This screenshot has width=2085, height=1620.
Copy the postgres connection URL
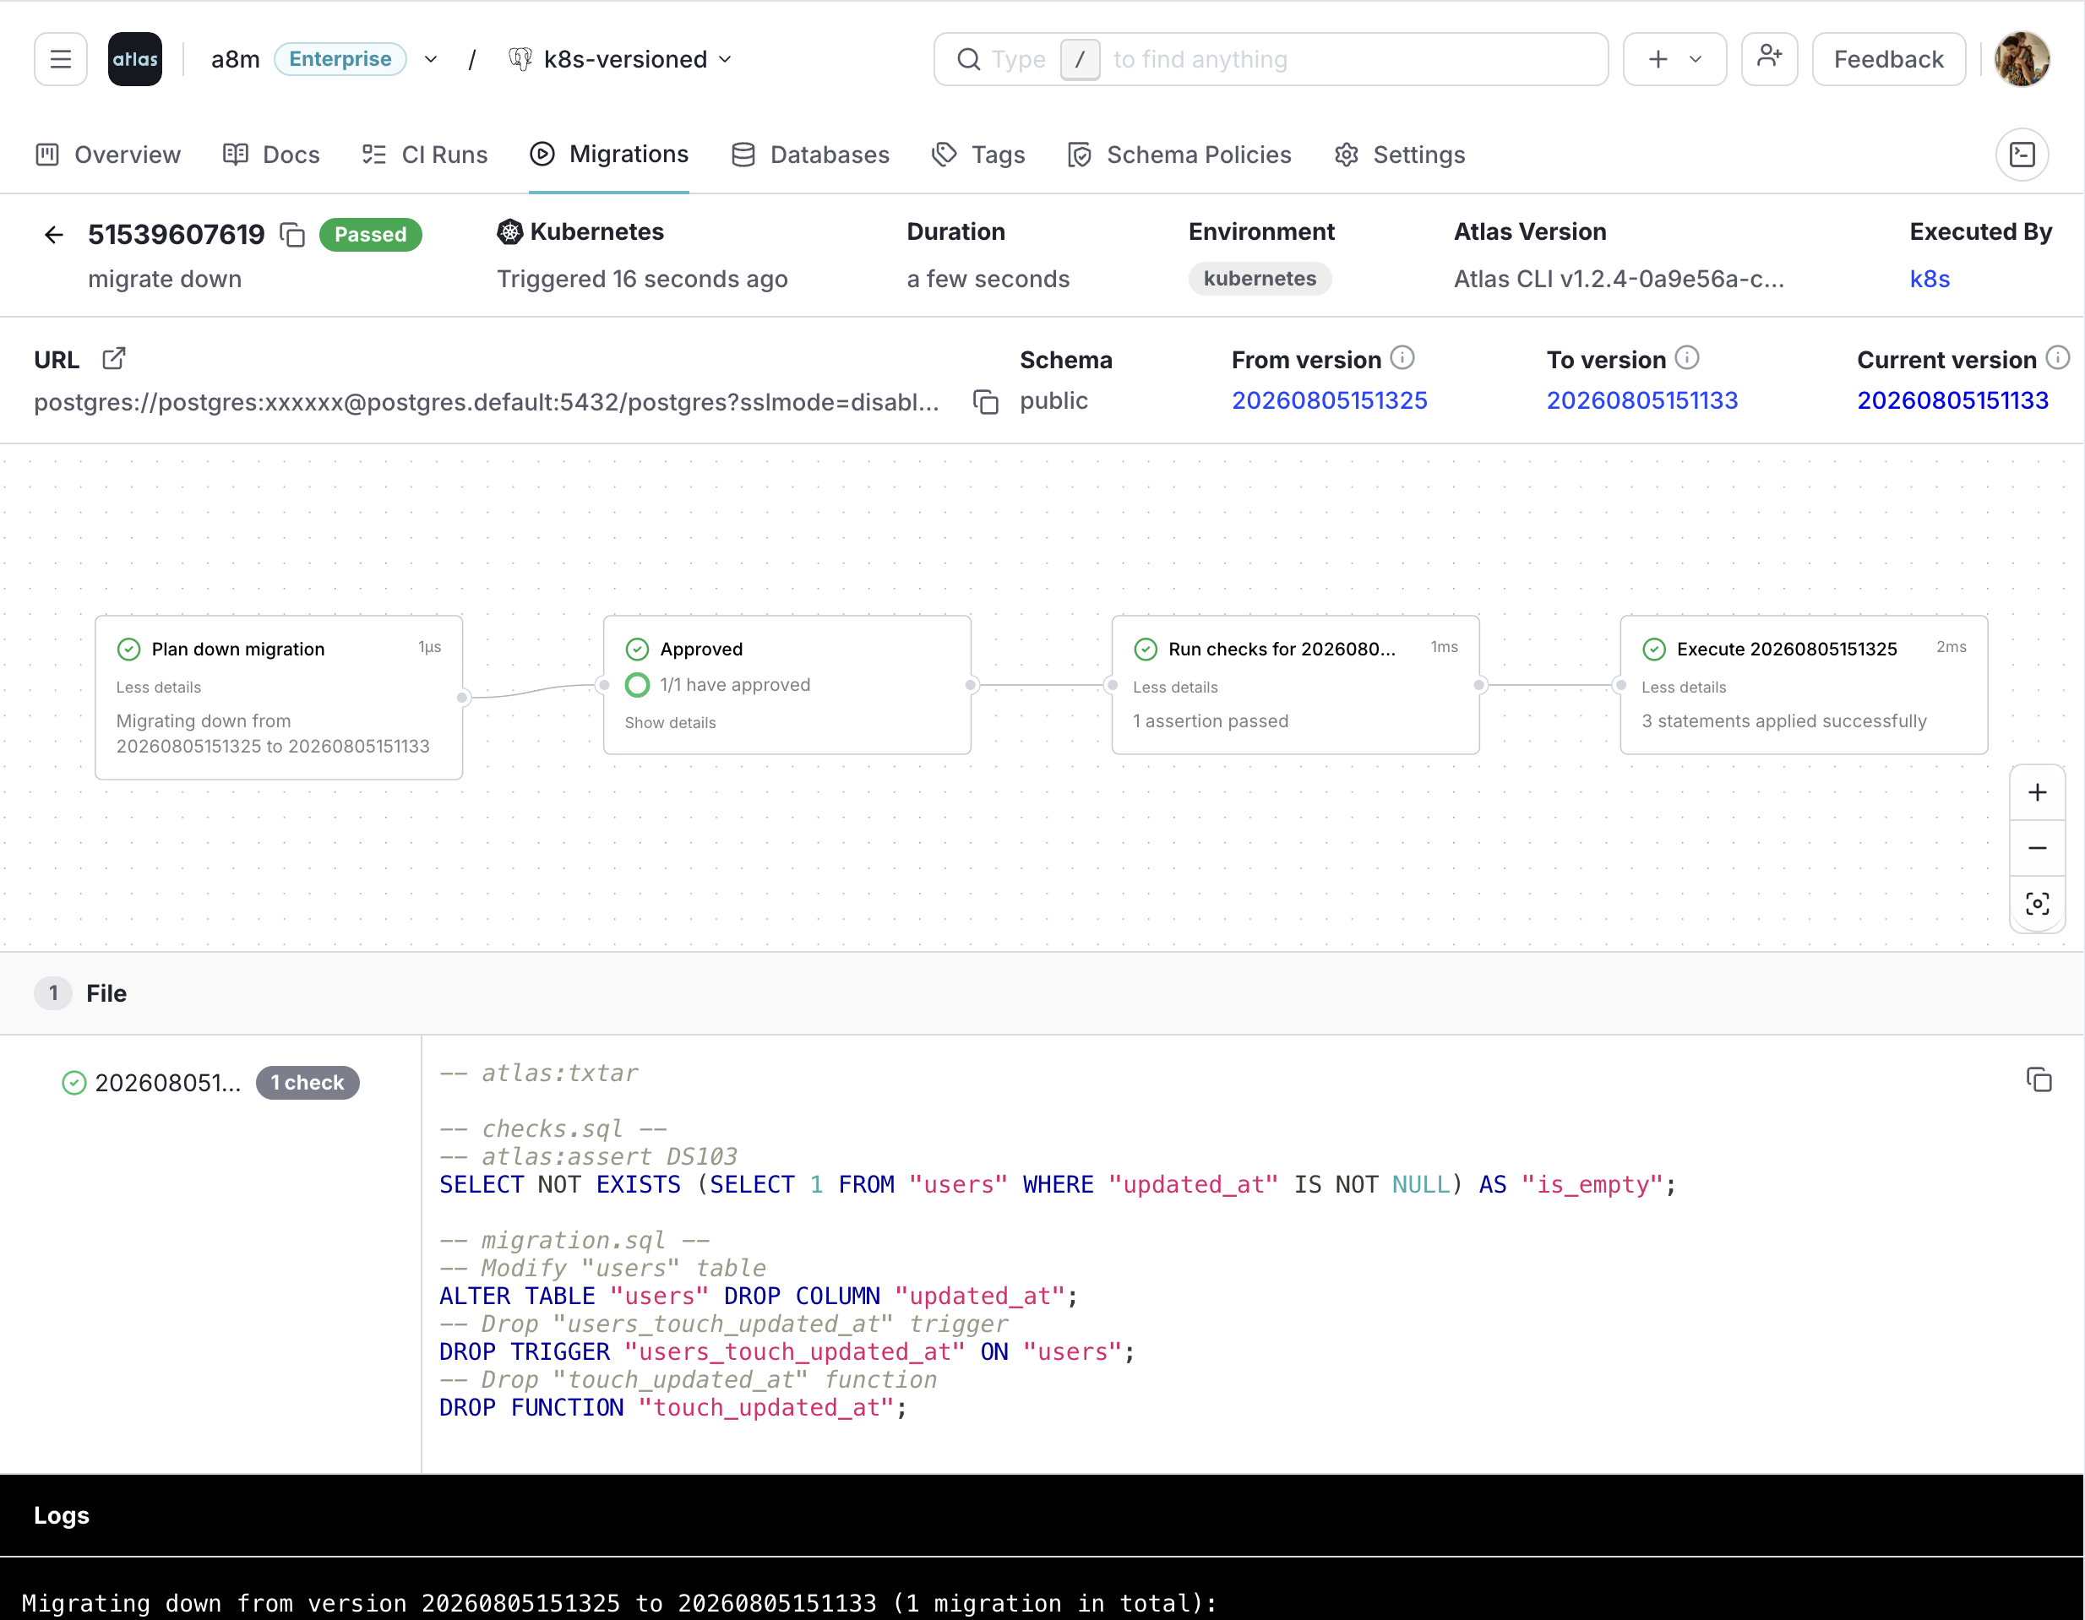click(985, 402)
